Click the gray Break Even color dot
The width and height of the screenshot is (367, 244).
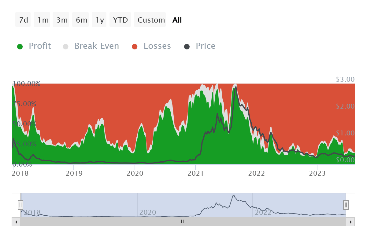click(x=65, y=46)
